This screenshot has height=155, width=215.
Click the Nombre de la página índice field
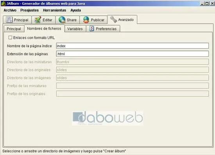(133, 46)
